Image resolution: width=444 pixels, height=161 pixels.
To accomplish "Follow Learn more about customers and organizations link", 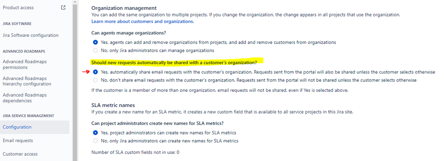I will pyautogui.click(x=143, y=21).
